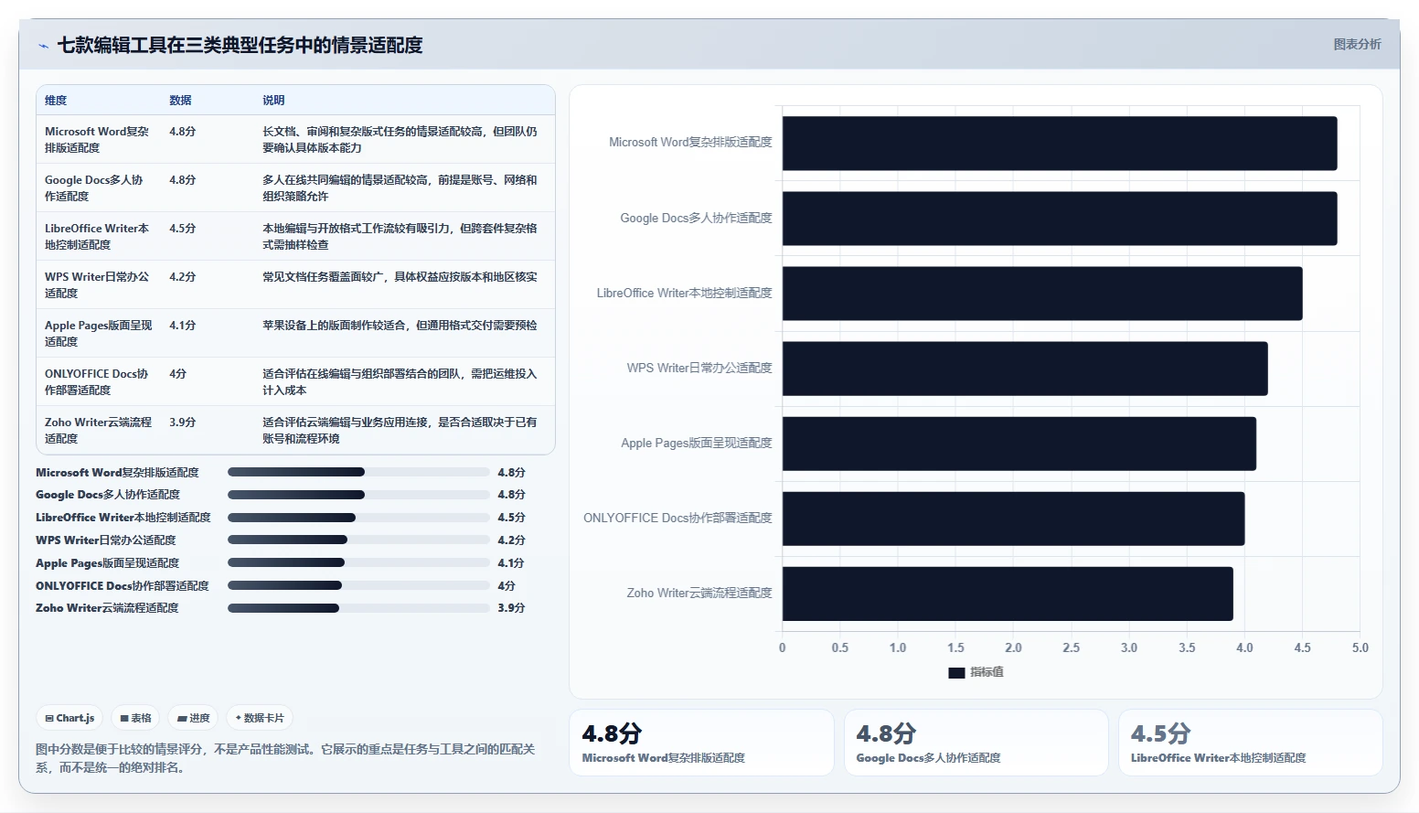Screen dimensions: 1419x813
Task: Open the 4.5分 LibreOffice Writer summary card
Action: tap(1250, 743)
